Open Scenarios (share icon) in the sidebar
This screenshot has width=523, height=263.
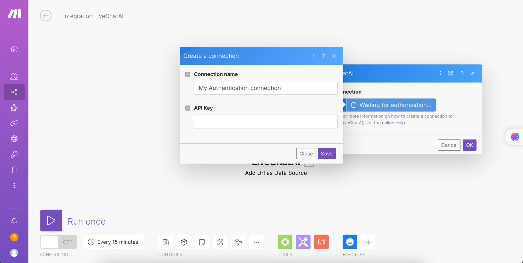[x=14, y=92]
